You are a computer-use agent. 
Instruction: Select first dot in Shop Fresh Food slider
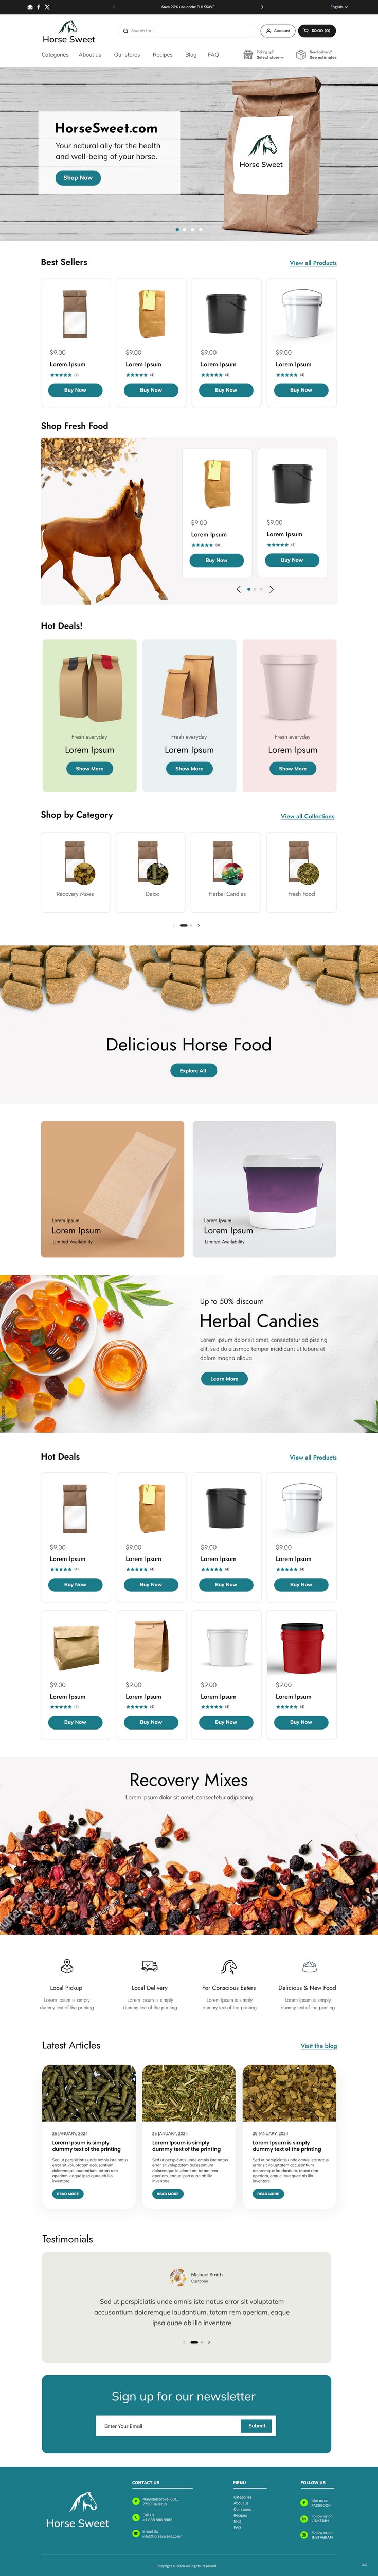pyautogui.click(x=248, y=589)
